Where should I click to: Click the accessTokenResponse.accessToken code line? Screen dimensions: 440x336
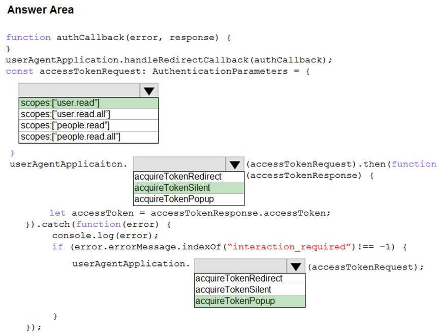[x=190, y=213]
